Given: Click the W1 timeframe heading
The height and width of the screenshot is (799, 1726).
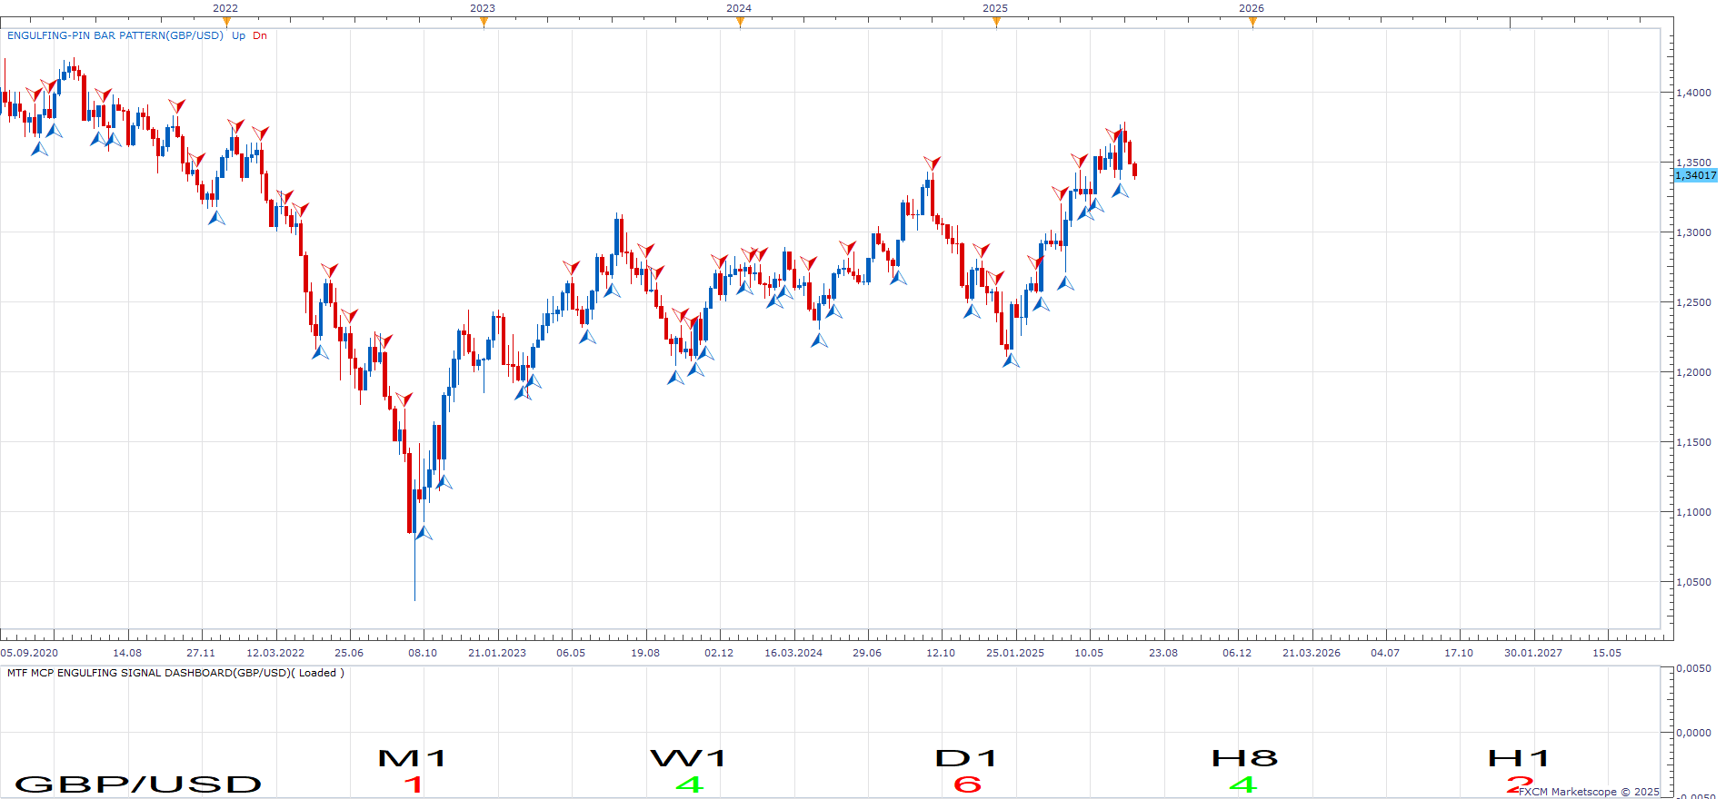Looking at the screenshot, I should click(x=688, y=758).
